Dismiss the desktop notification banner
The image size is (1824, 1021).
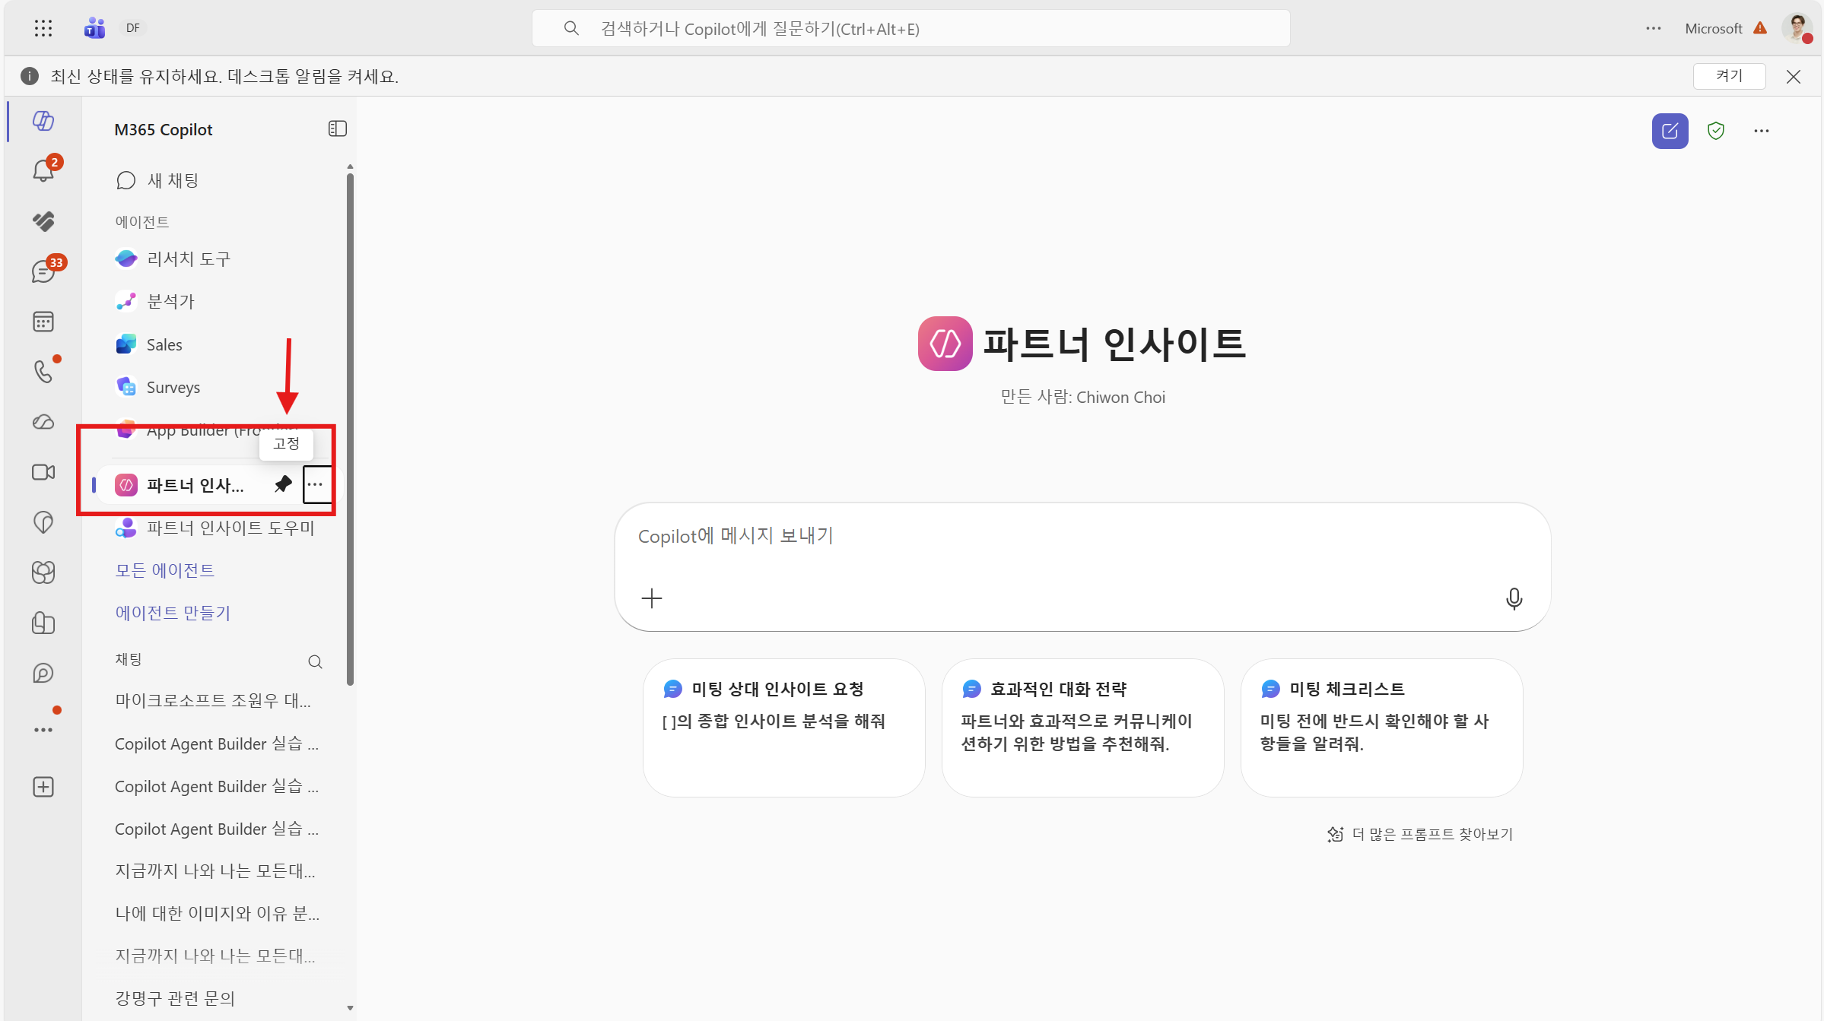coord(1794,77)
